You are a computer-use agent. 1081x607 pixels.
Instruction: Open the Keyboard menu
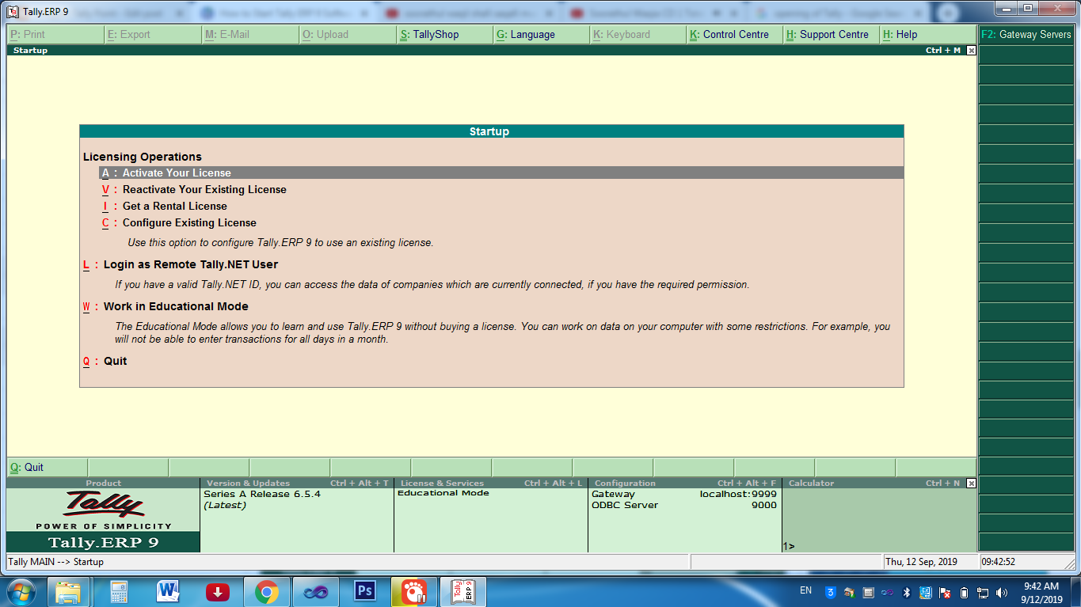click(638, 35)
